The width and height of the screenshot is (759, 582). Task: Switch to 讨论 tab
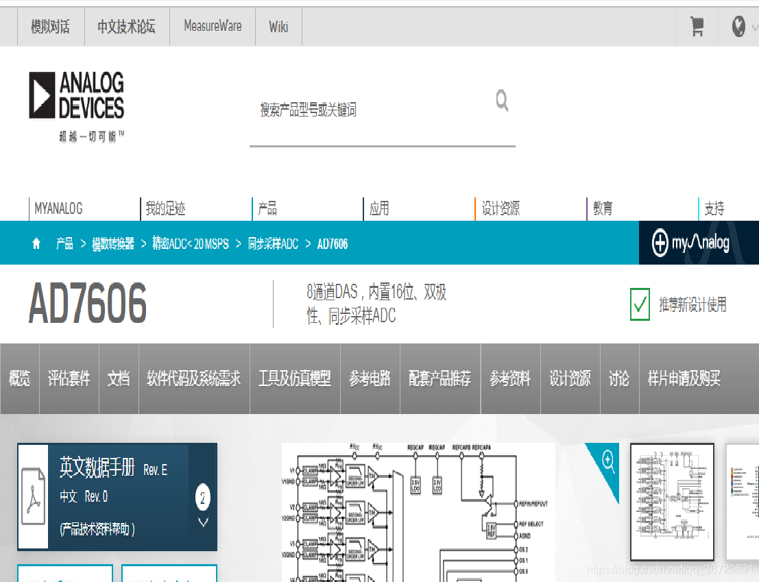click(x=620, y=378)
